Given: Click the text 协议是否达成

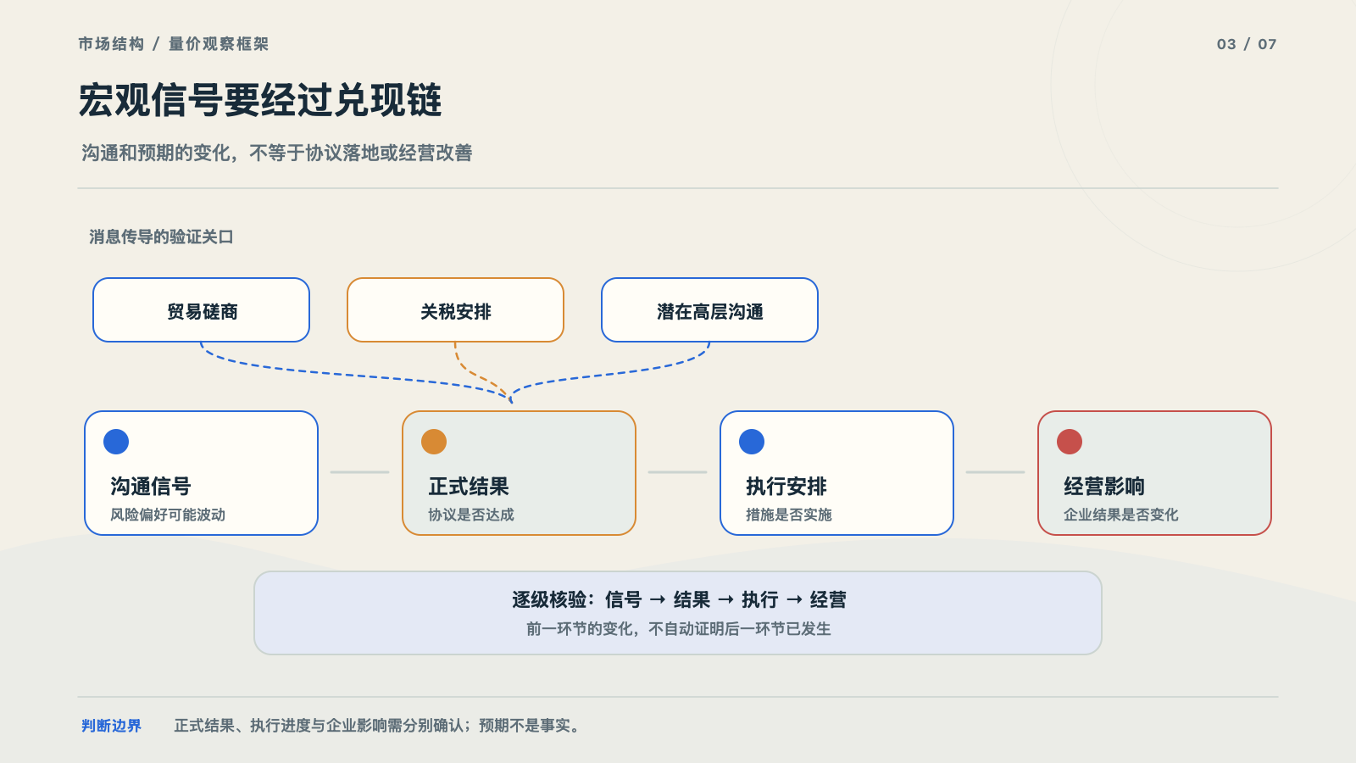Looking at the screenshot, I should pyautogui.click(x=471, y=515).
